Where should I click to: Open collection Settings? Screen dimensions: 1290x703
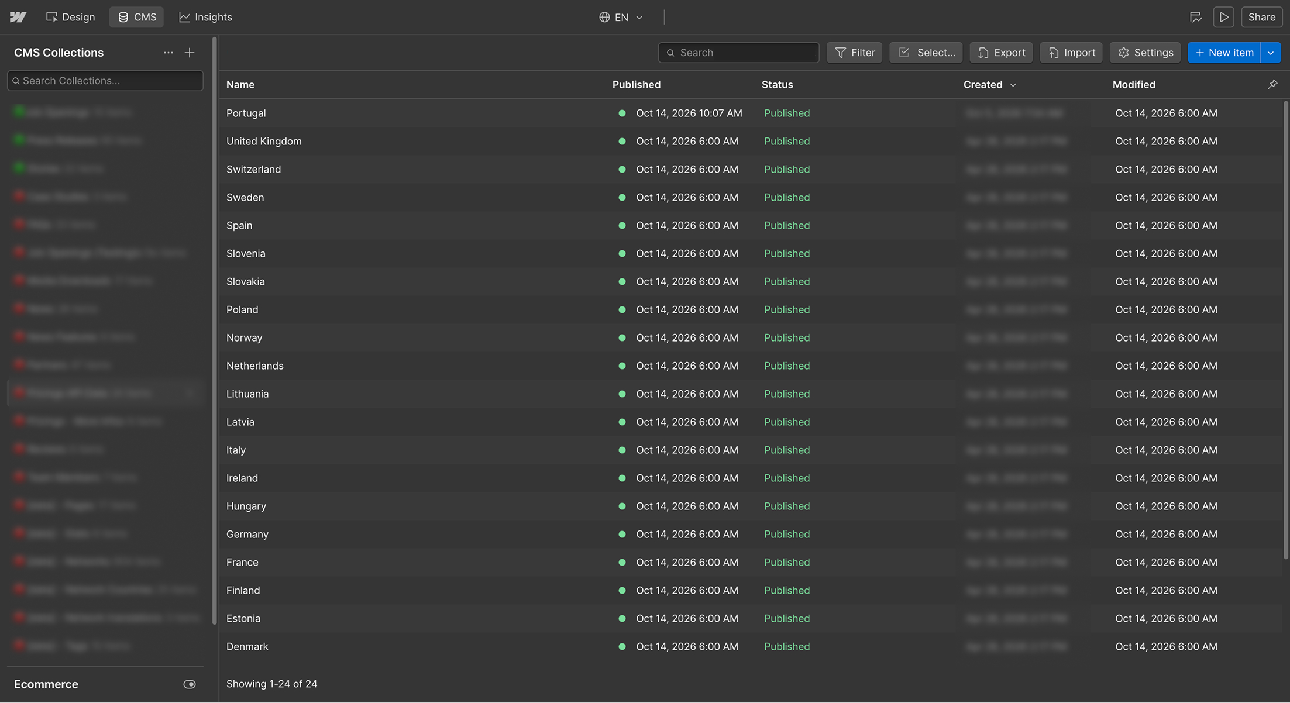1145,53
